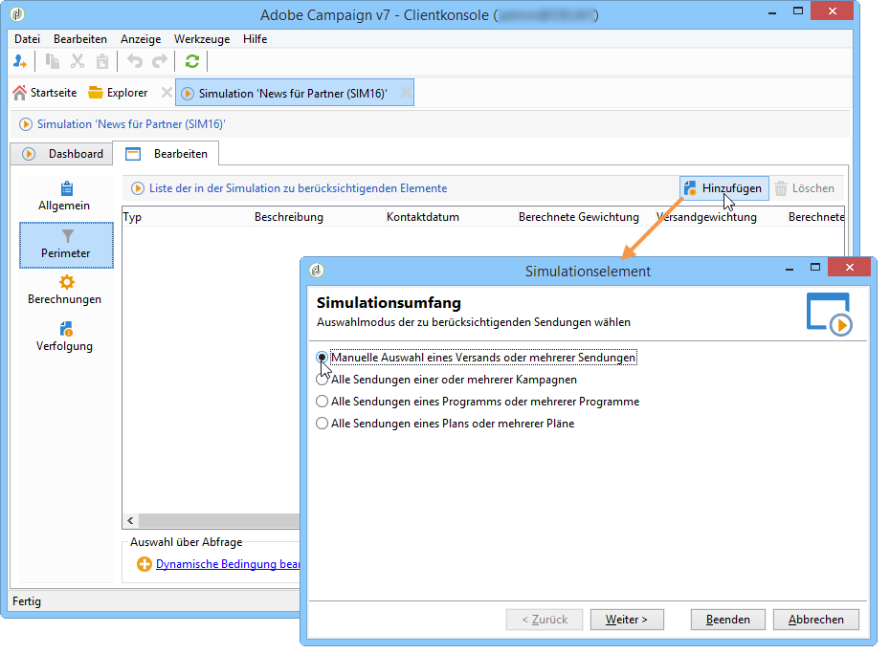Screen dimensions: 890x654
Task: Click the < Zurück button
Action: 545,620
